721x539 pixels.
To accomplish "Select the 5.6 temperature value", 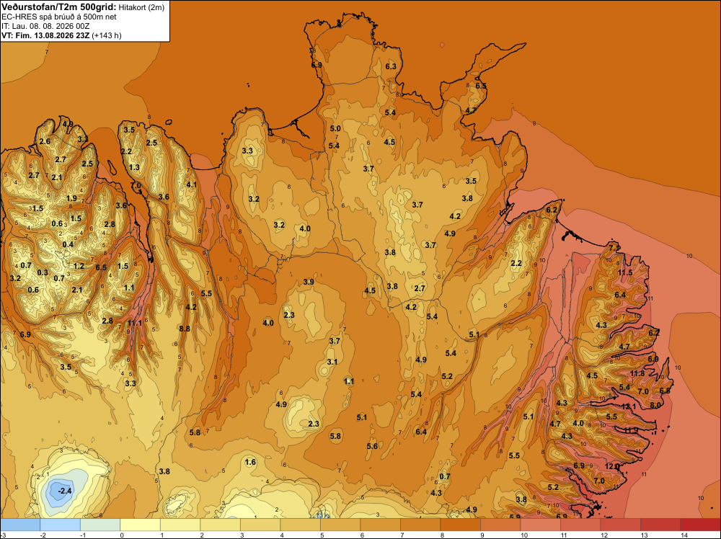I will click(x=372, y=446).
